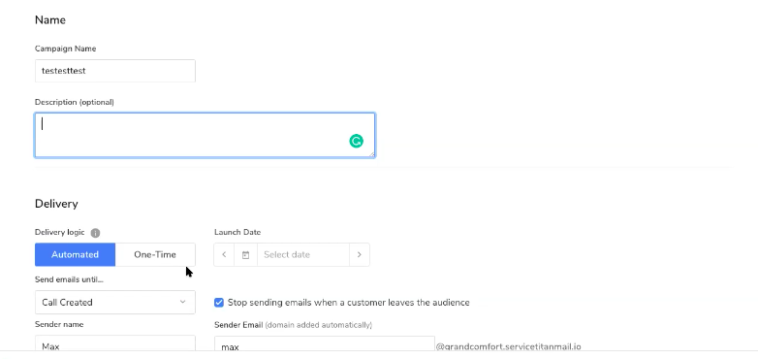
Task: Click the Delivery logic label
Action: pyautogui.click(x=59, y=232)
